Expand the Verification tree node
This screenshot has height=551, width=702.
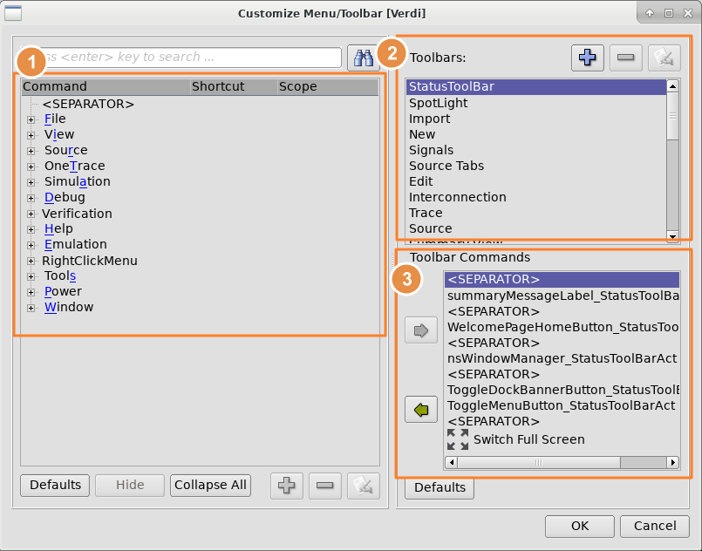[x=31, y=214]
